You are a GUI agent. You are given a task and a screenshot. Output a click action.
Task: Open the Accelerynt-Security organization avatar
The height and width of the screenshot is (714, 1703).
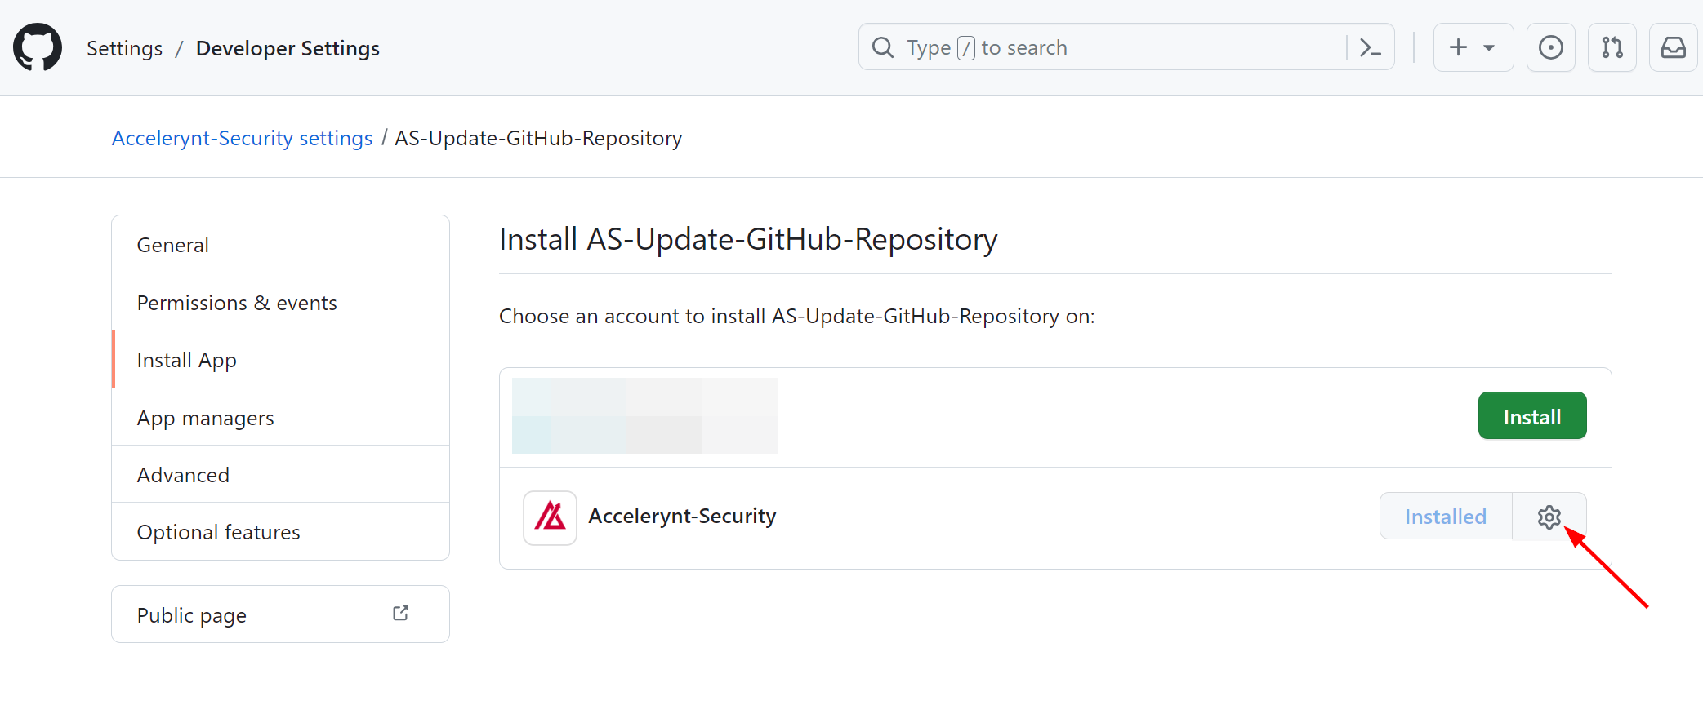click(550, 517)
